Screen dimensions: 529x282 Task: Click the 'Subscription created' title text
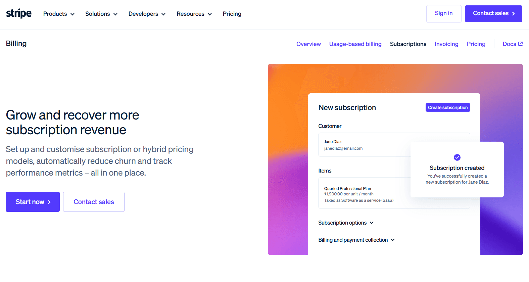457,168
